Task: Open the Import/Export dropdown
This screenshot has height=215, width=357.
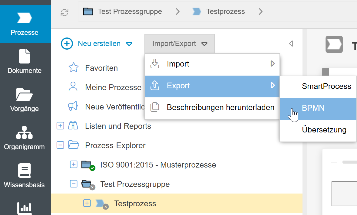Action: (x=180, y=44)
